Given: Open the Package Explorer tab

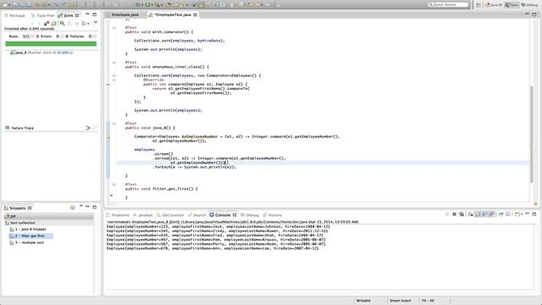Looking at the screenshot, I should point(14,15).
